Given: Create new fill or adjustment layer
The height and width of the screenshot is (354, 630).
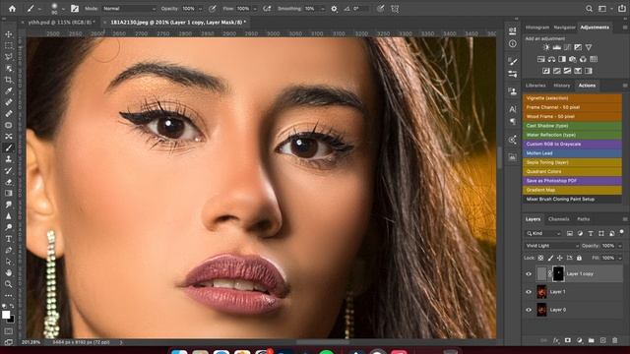Looking at the screenshot, I should (x=580, y=340).
